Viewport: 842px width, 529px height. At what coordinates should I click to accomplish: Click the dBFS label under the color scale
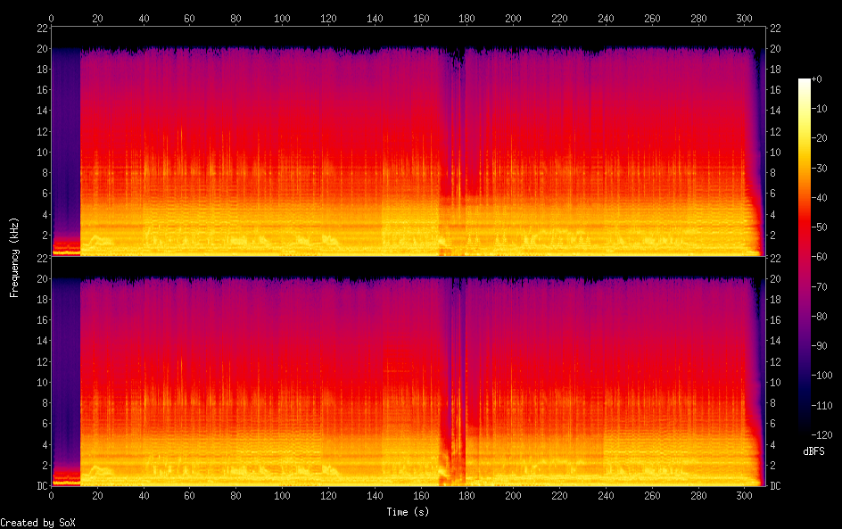[813, 451]
